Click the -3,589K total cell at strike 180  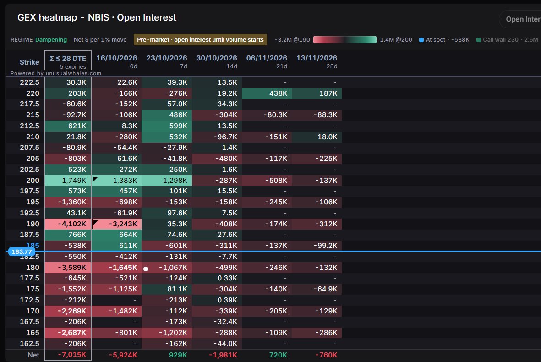pos(68,268)
